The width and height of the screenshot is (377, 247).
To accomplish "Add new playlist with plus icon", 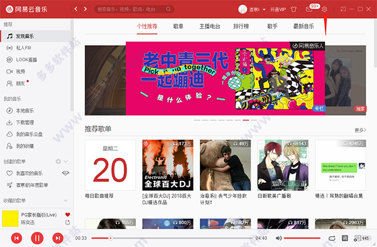I will [58, 162].
